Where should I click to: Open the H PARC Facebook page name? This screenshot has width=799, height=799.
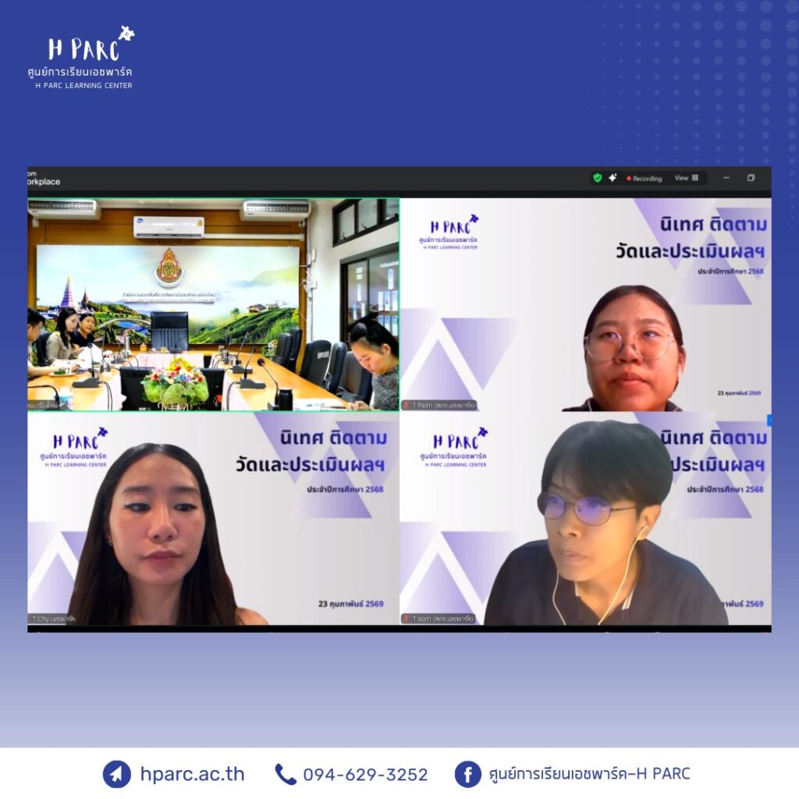coord(589,774)
